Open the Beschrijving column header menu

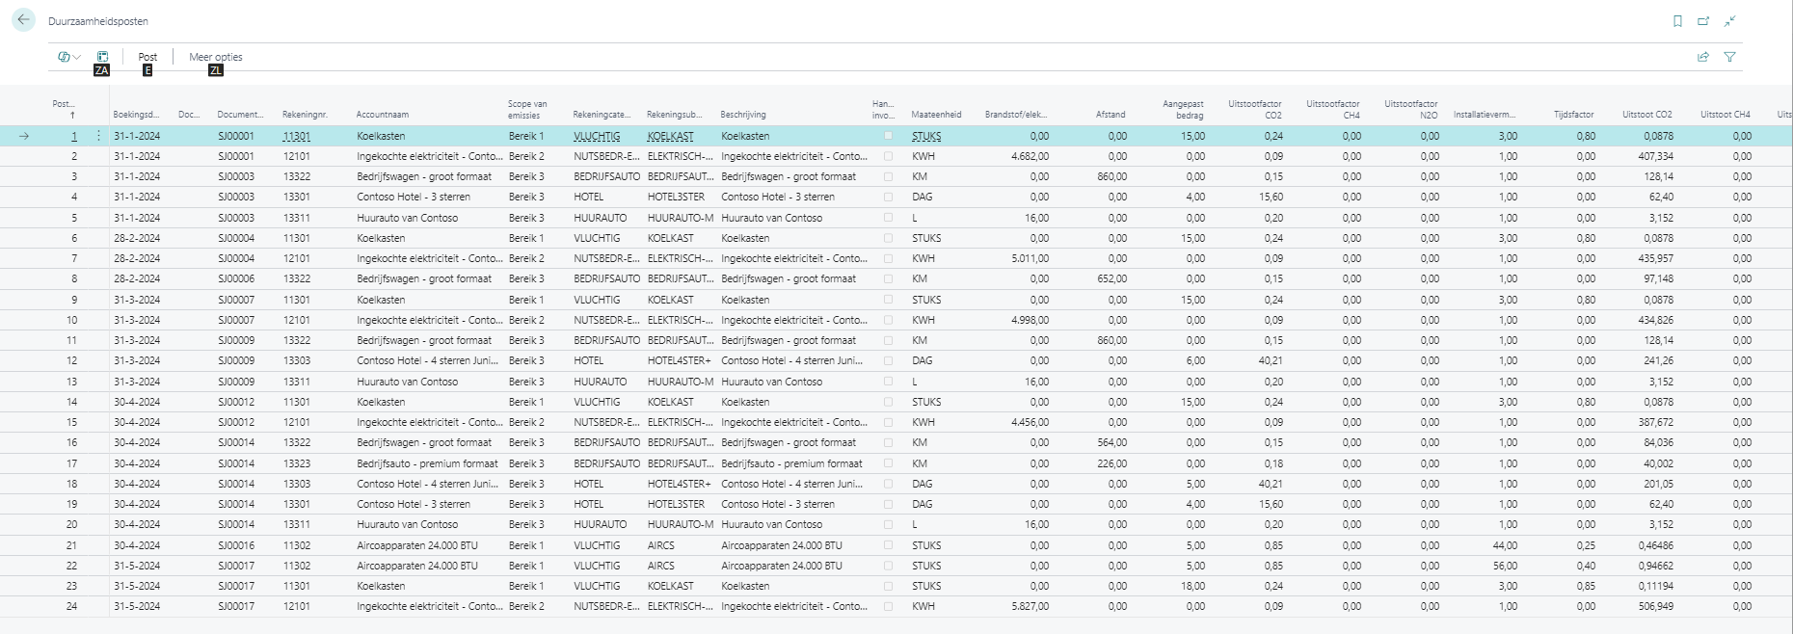[x=743, y=115]
